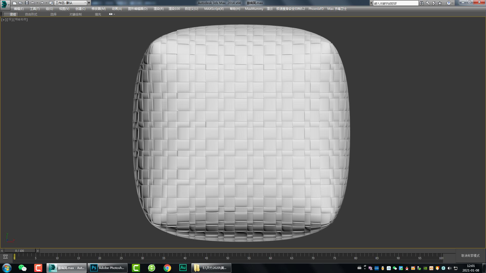Switch to the 自由形式 ribbon tab
The image size is (486, 273).
31,14
